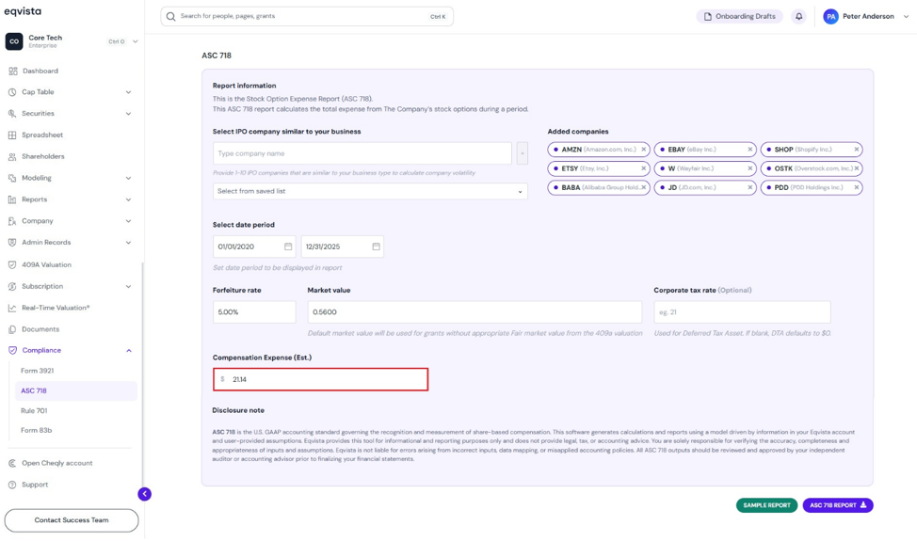Click the Modeling sidebar icon
The image size is (917, 541).
[12, 178]
